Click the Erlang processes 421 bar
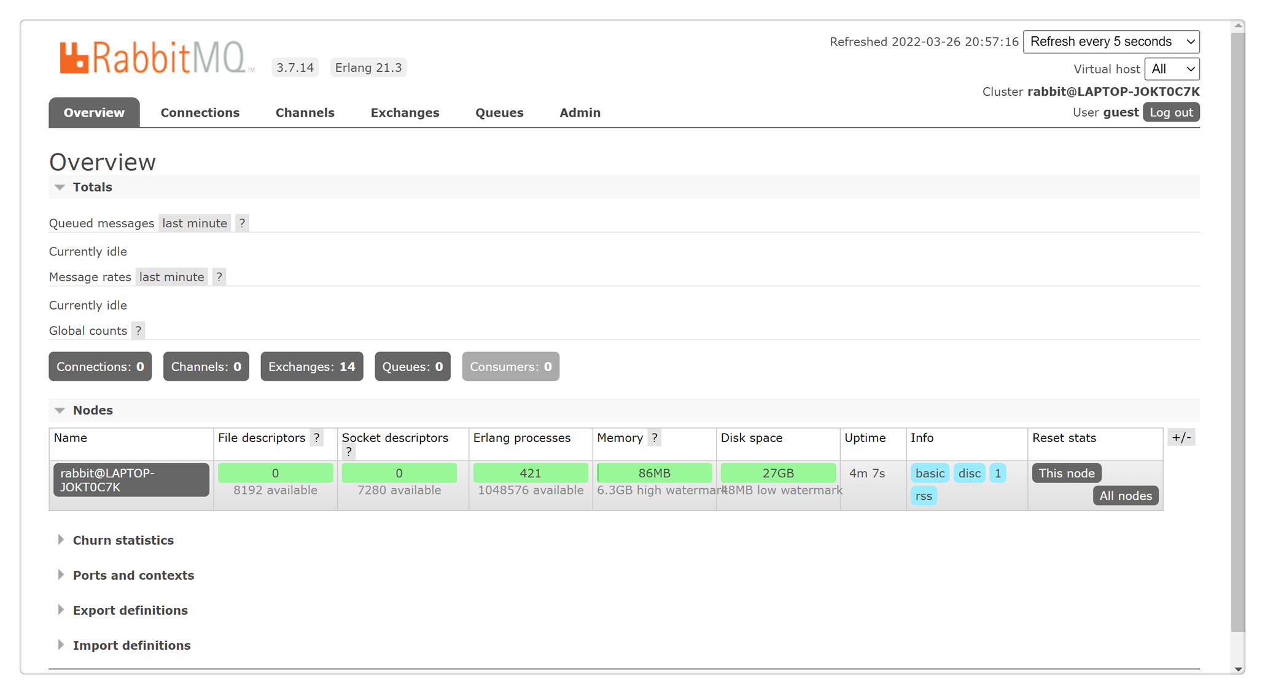The image size is (1265, 694). click(x=531, y=473)
